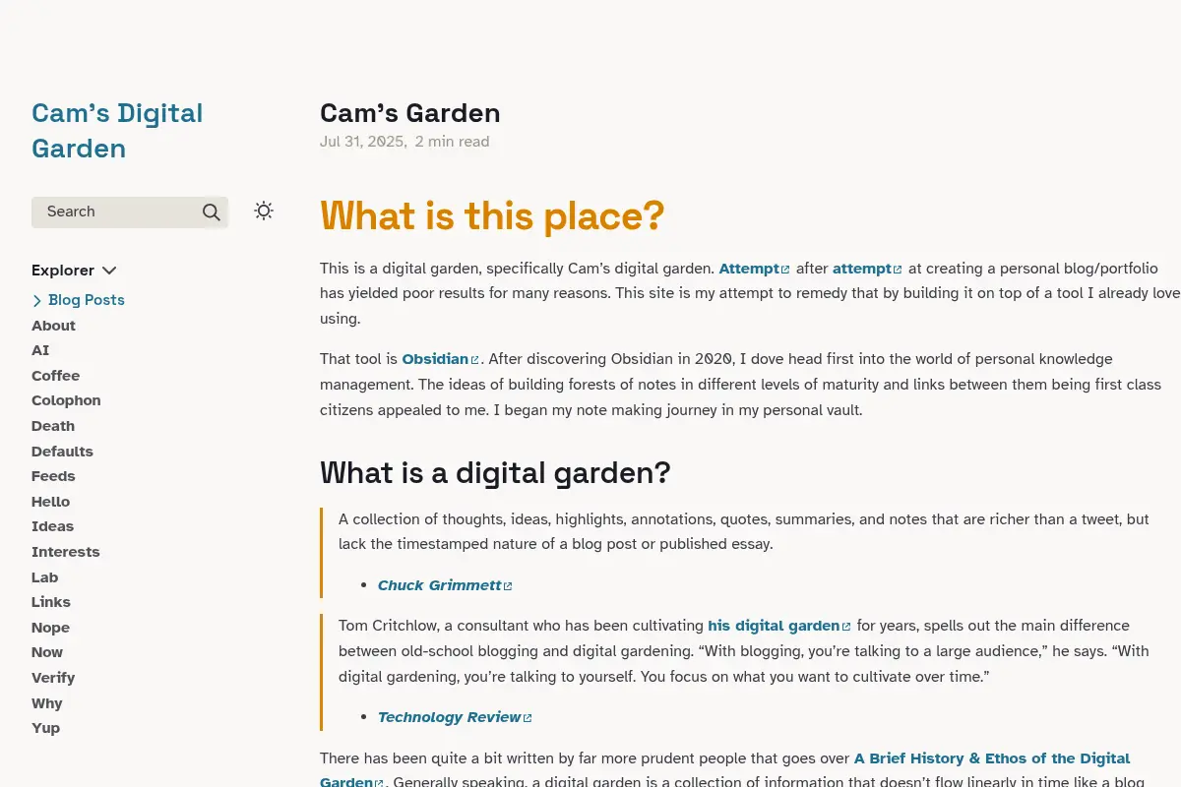Open the Interests page
This screenshot has width=1181, height=787.
pyautogui.click(x=66, y=552)
